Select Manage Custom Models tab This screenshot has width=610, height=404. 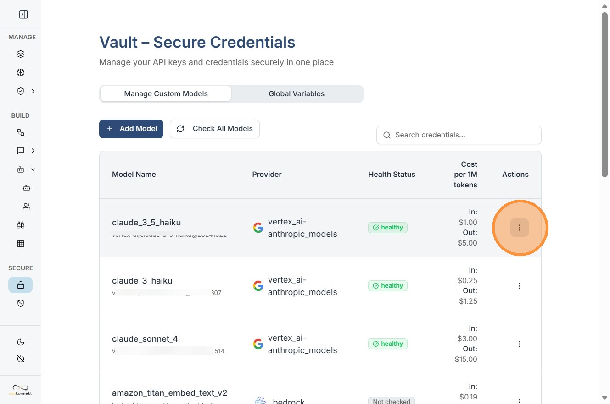pyautogui.click(x=166, y=94)
